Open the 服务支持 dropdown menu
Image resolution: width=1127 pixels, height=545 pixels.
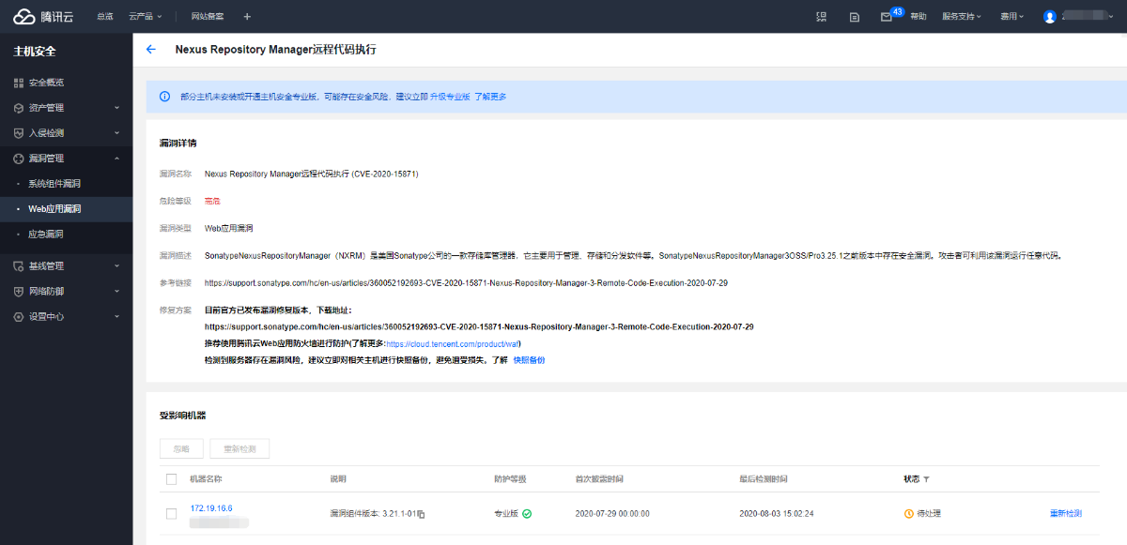(962, 16)
